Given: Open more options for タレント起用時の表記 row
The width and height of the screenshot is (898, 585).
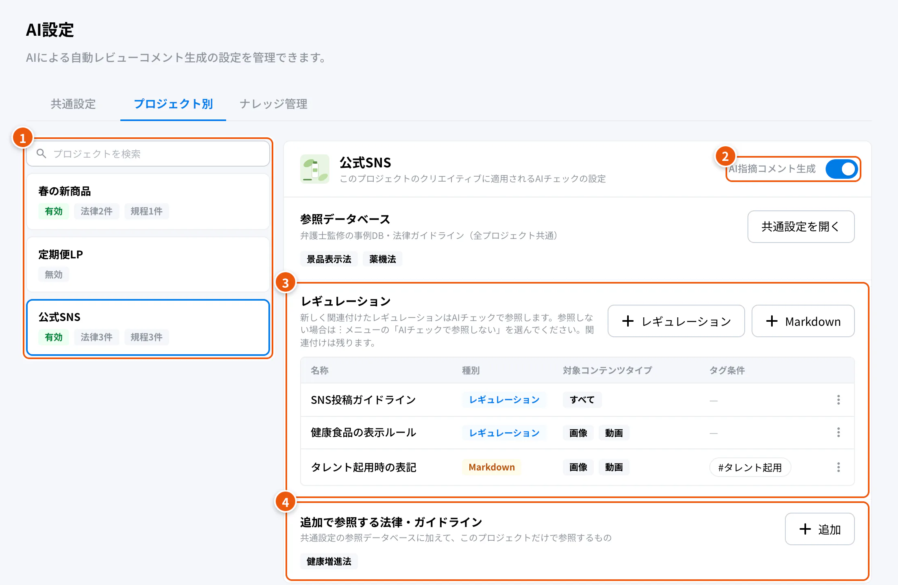Looking at the screenshot, I should pos(838,467).
